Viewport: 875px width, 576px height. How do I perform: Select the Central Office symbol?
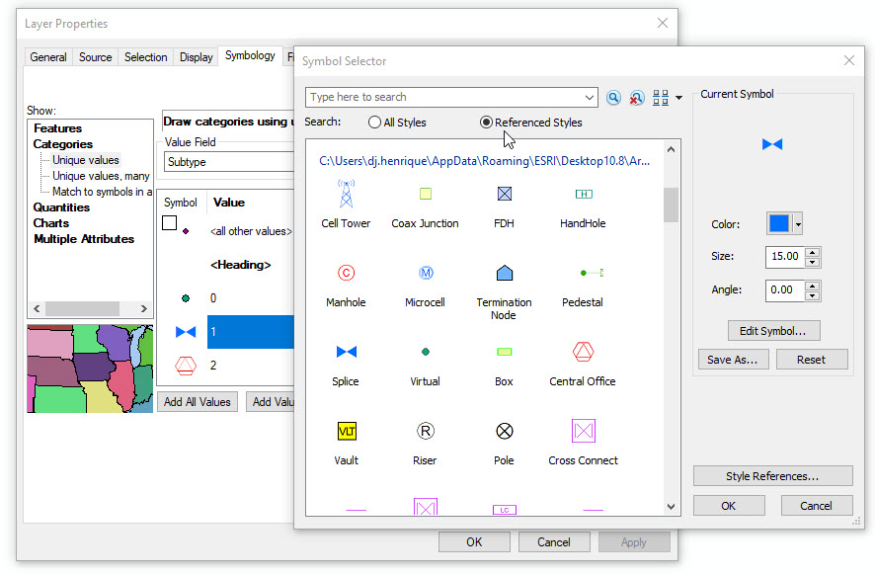coord(583,352)
